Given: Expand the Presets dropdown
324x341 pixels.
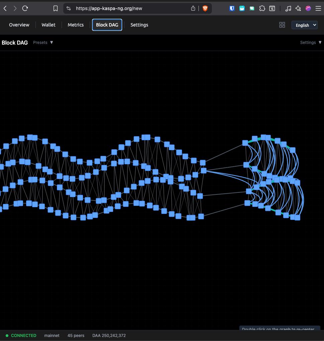Looking at the screenshot, I should click(x=43, y=43).
